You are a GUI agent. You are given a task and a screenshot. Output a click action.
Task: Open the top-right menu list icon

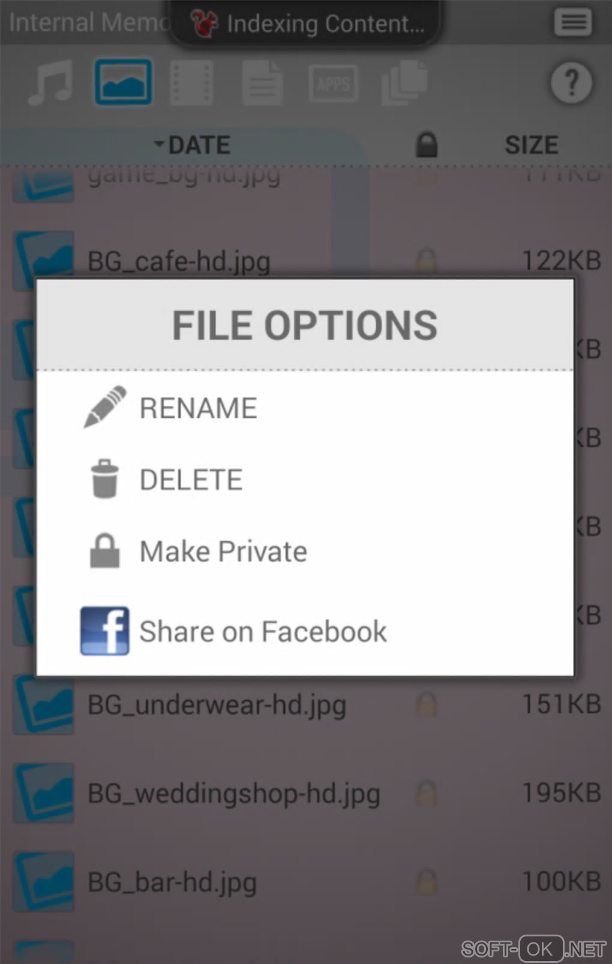[x=572, y=23]
